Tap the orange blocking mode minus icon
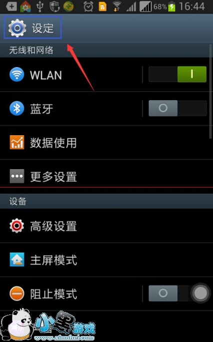The height and width of the screenshot is (342, 213). point(17,293)
